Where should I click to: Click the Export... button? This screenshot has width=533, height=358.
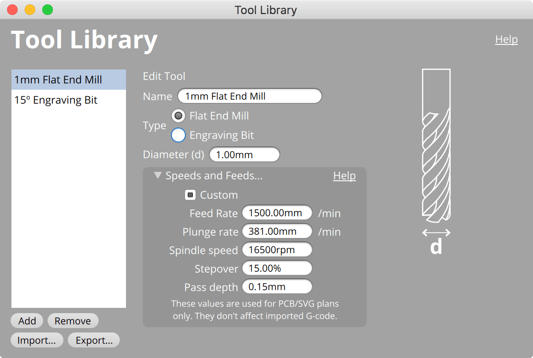click(x=94, y=340)
